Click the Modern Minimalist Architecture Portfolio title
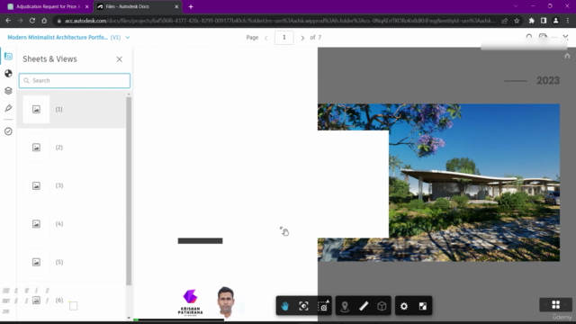 coord(58,38)
